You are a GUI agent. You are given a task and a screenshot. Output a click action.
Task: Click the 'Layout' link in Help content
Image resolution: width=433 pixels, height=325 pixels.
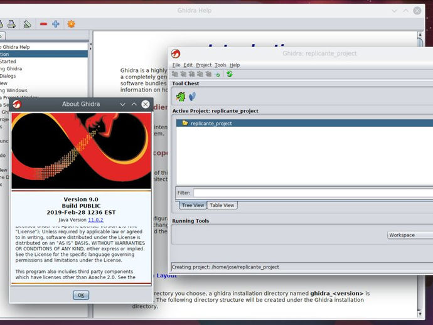coord(166,275)
